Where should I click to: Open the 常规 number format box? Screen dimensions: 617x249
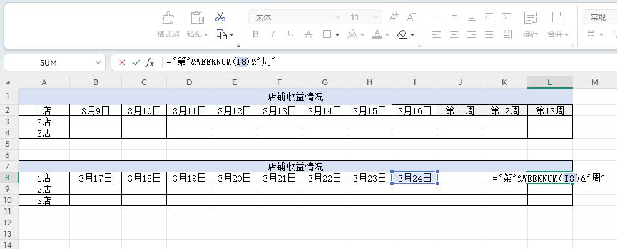[x=599, y=17]
